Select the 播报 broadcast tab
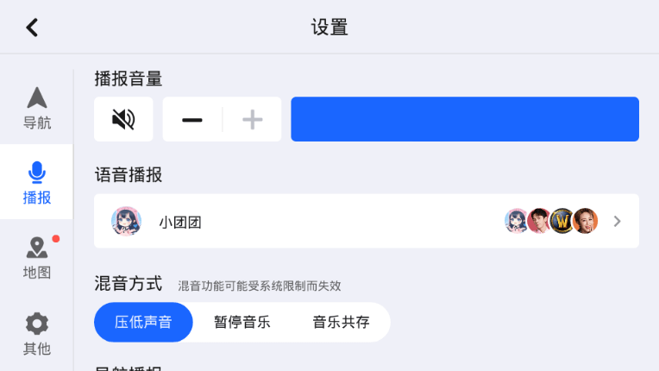This screenshot has width=659, height=371. pos(36,197)
